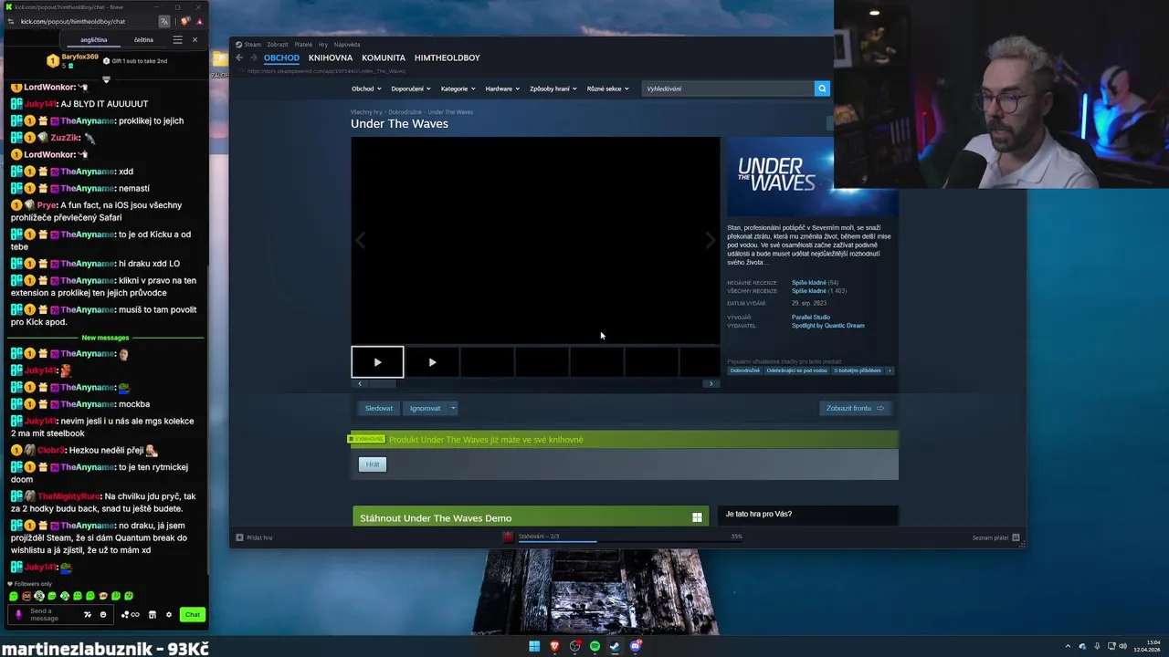Open the Brave Shields lion icon

tap(185, 21)
